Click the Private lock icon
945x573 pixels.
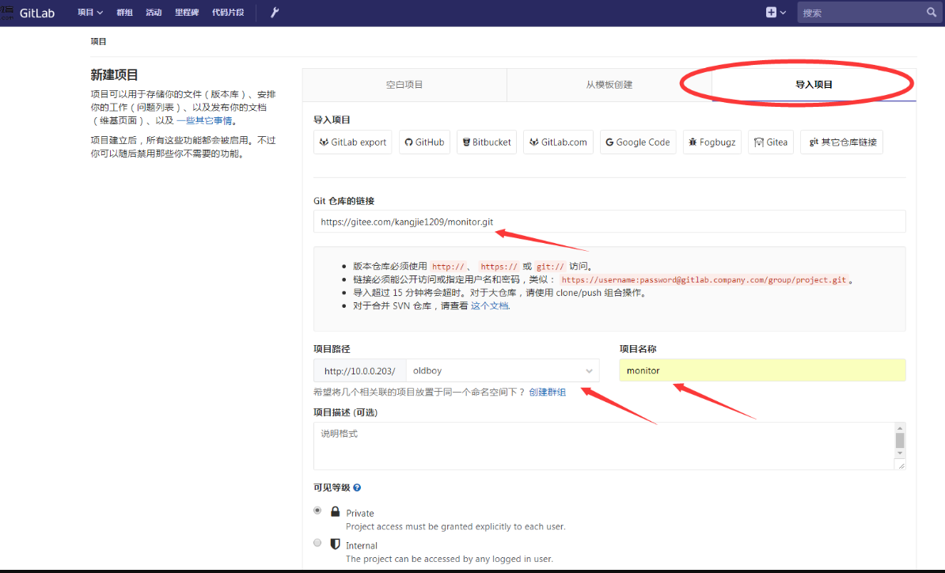(335, 511)
